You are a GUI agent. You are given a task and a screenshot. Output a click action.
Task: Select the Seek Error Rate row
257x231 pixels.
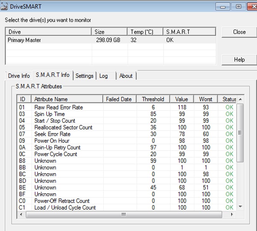pyautogui.click(x=127, y=134)
